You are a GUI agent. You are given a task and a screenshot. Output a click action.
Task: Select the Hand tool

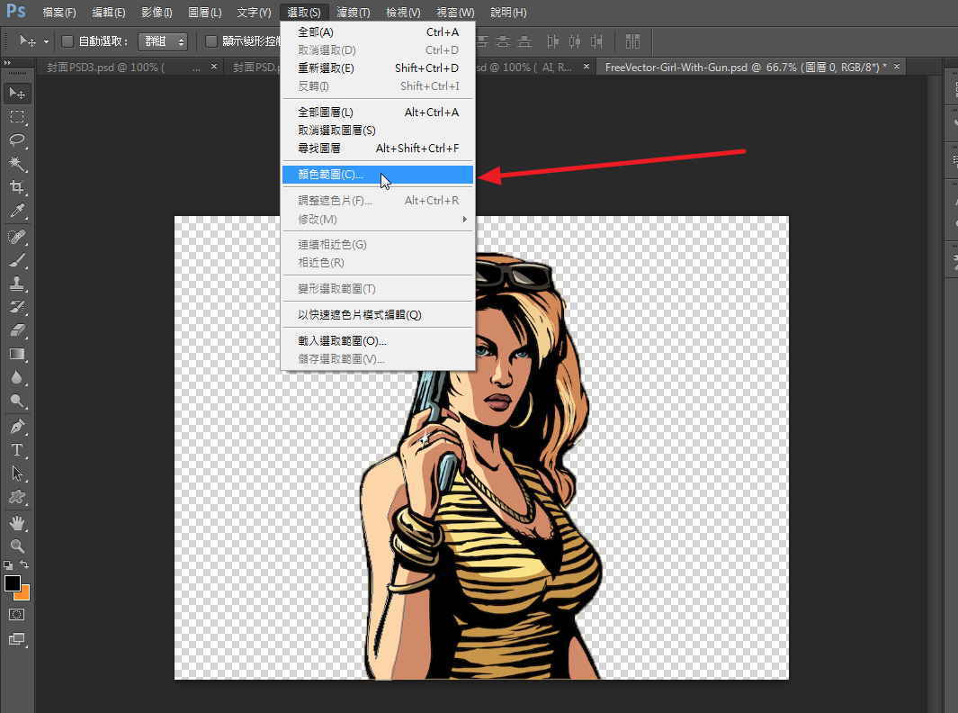(x=17, y=523)
